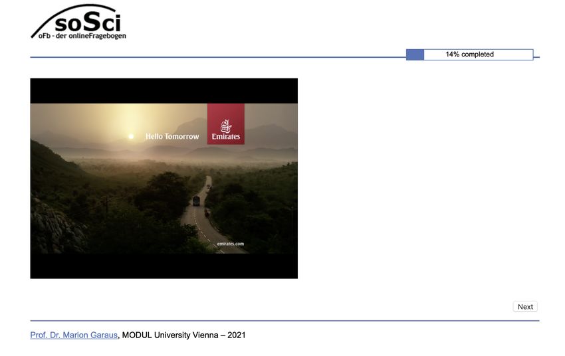The image size is (565, 356).
Task: Open the Prof. Dr. Marion Garaus link
Action: point(74,335)
